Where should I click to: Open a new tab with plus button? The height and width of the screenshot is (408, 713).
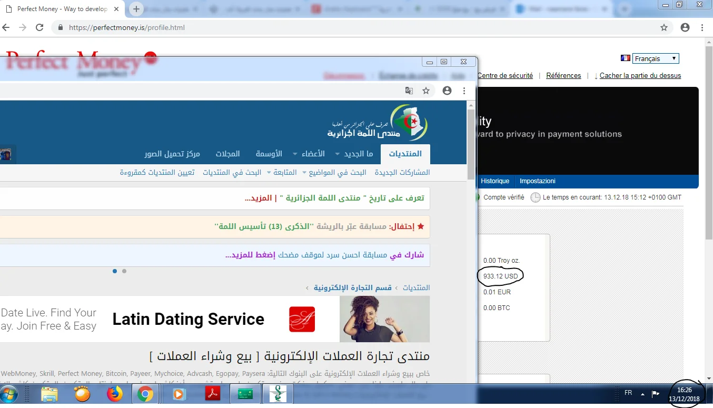[x=136, y=9]
